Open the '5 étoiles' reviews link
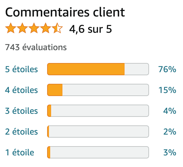 (x=21, y=69)
